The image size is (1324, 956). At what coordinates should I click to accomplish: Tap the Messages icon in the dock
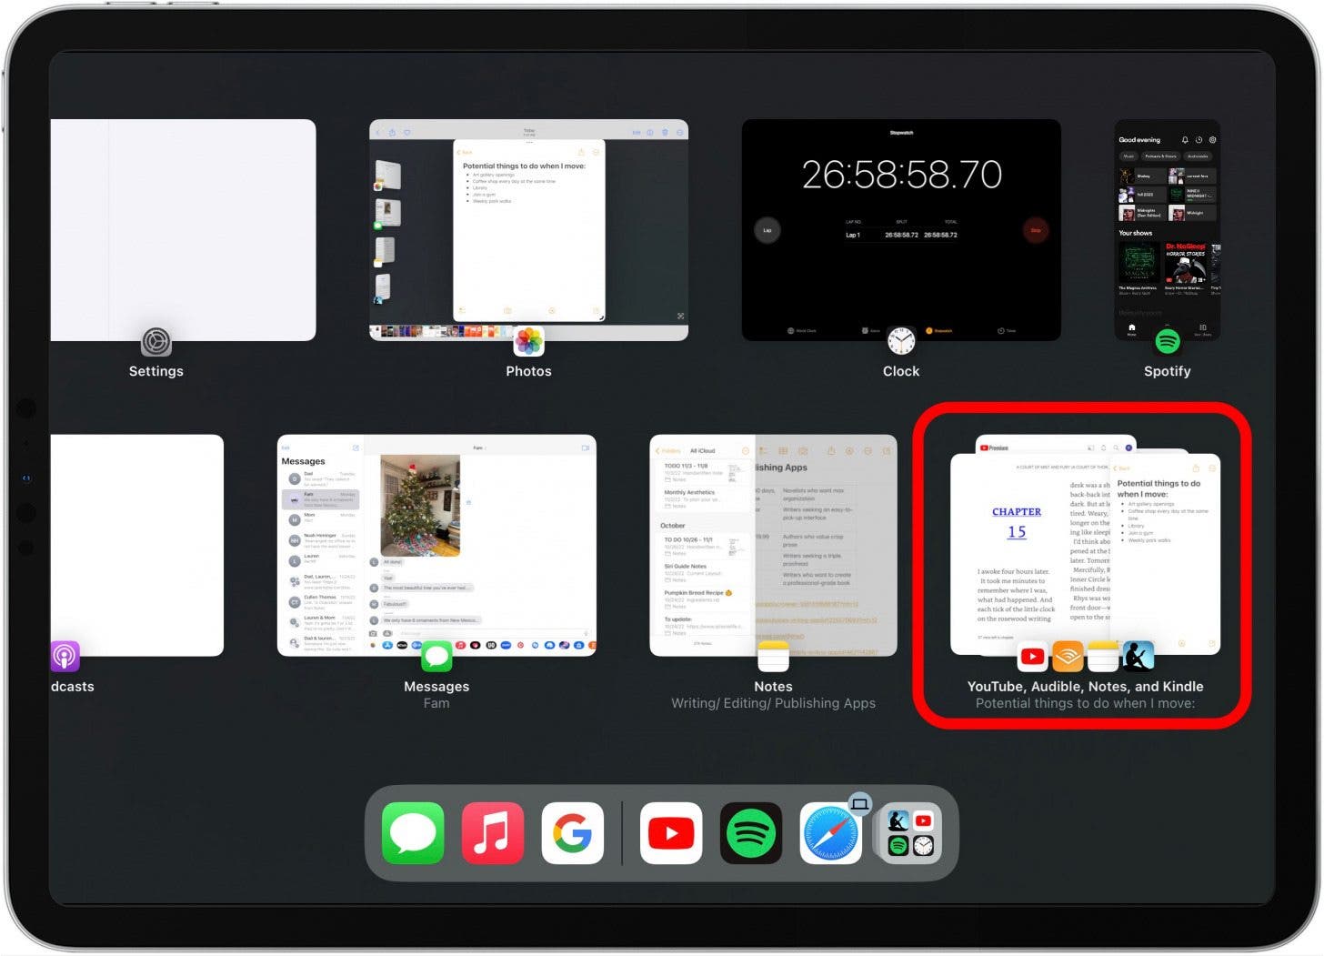[413, 832]
